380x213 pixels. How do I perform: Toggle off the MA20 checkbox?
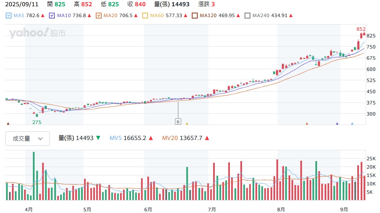(x=98, y=16)
